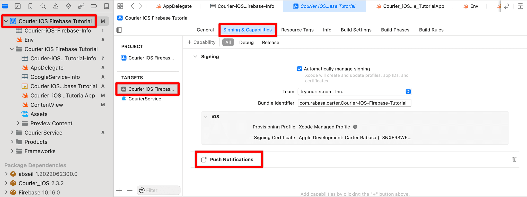Collapse the root Courier iOS Firebase Tutorial project
The image size is (527, 197).
pos(6,21)
